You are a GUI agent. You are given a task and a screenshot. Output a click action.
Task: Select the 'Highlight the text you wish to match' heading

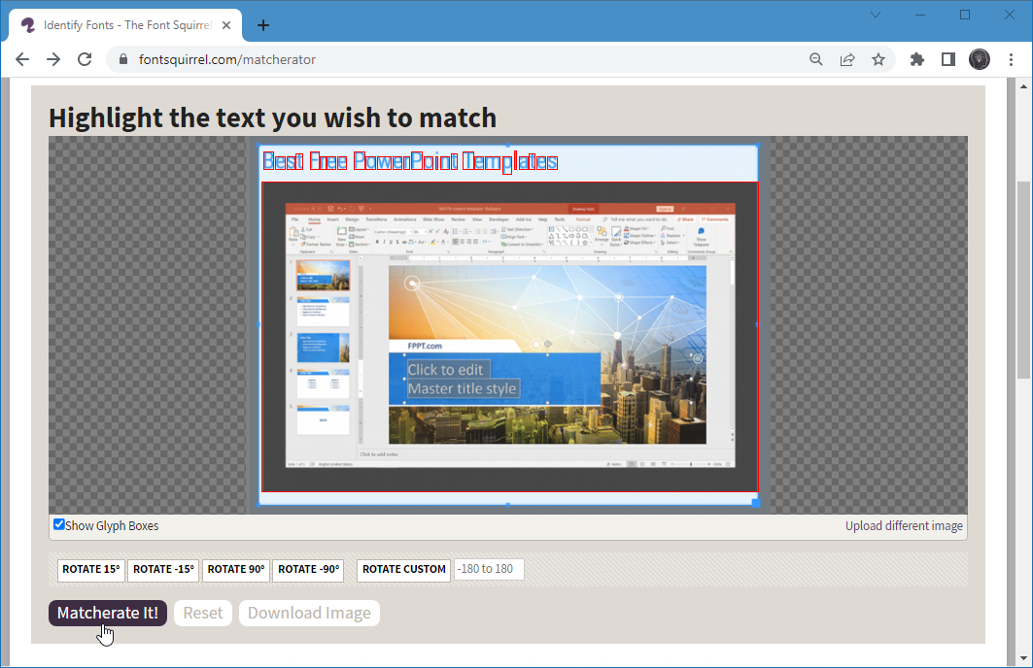[x=272, y=118]
